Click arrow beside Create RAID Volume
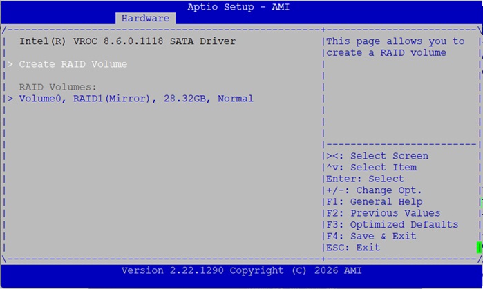 [10, 64]
